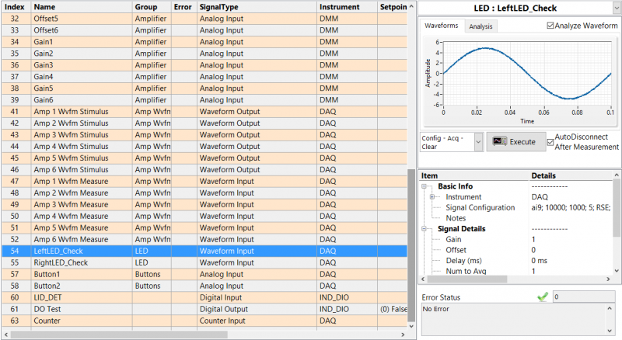This screenshot has width=622, height=340.
Task: Click the Details column header
Action: click(571, 175)
